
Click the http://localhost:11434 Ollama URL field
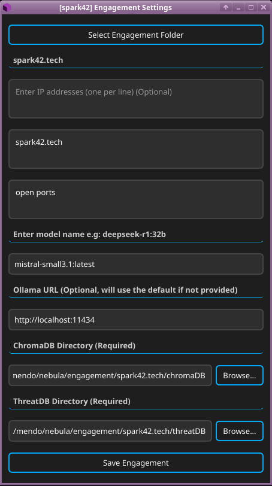136,320
